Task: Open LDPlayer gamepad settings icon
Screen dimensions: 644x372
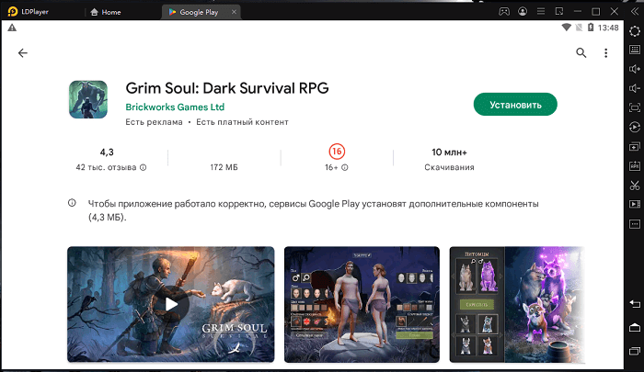Action: [504, 12]
